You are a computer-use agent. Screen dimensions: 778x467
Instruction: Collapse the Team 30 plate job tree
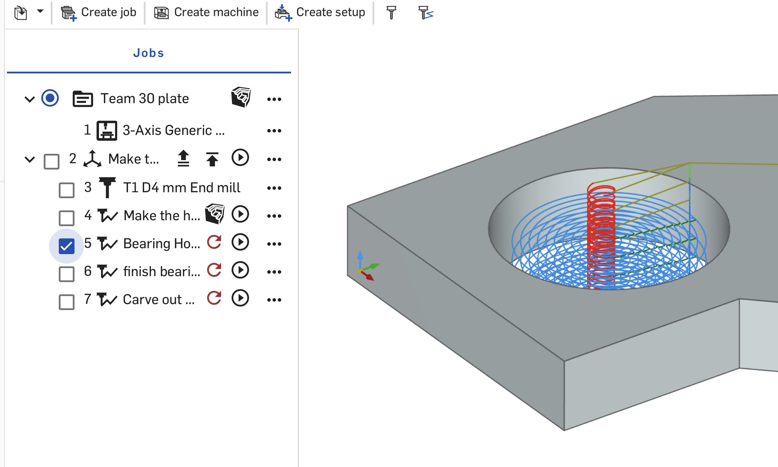[x=30, y=99]
